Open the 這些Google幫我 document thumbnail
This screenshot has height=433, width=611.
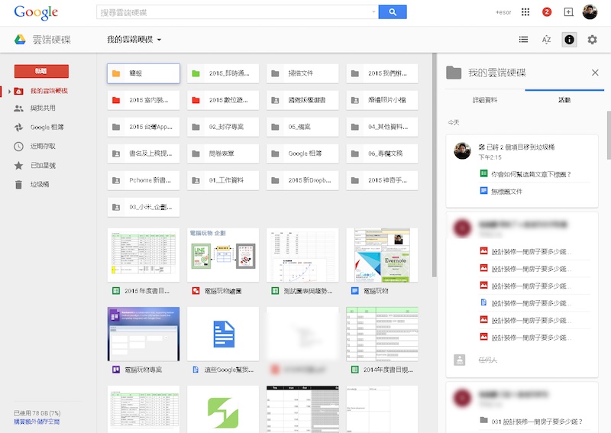[223, 334]
